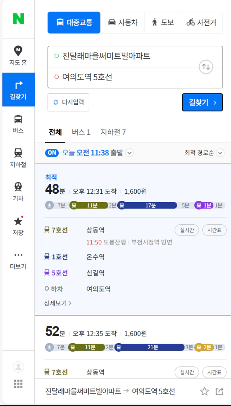Click the yellow 2분 segment bar
Image resolution: width=231 pixels, height=406 pixels.
click(204, 347)
